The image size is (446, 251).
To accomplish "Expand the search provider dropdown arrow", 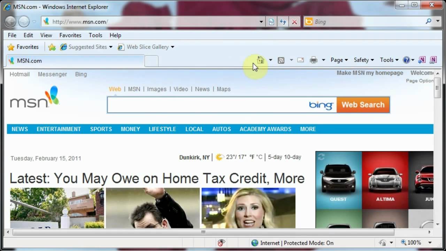I will (x=438, y=21).
